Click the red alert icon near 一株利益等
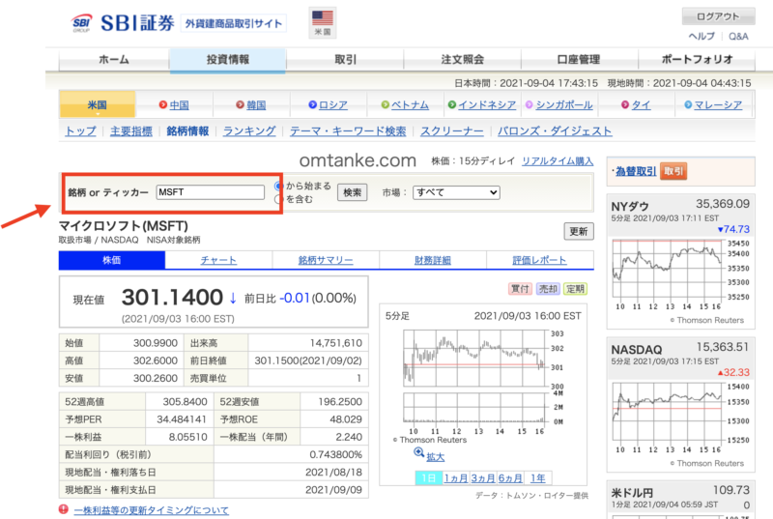Viewport: 773px width, 519px height. [x=64, y=509]
